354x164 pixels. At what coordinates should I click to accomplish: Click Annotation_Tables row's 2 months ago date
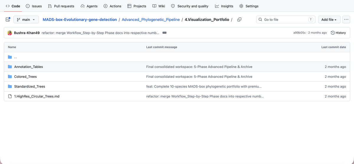coord(335,67)
